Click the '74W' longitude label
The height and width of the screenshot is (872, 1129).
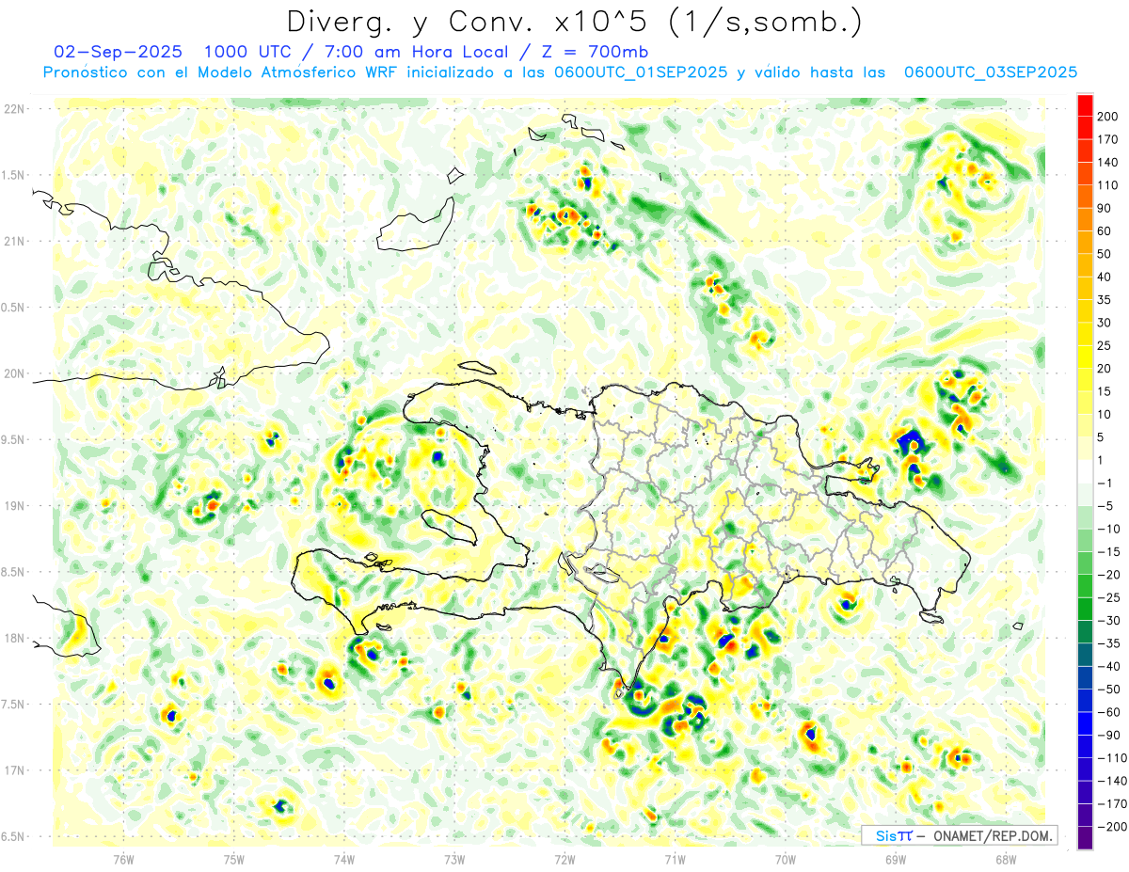[x=344, y=859]
